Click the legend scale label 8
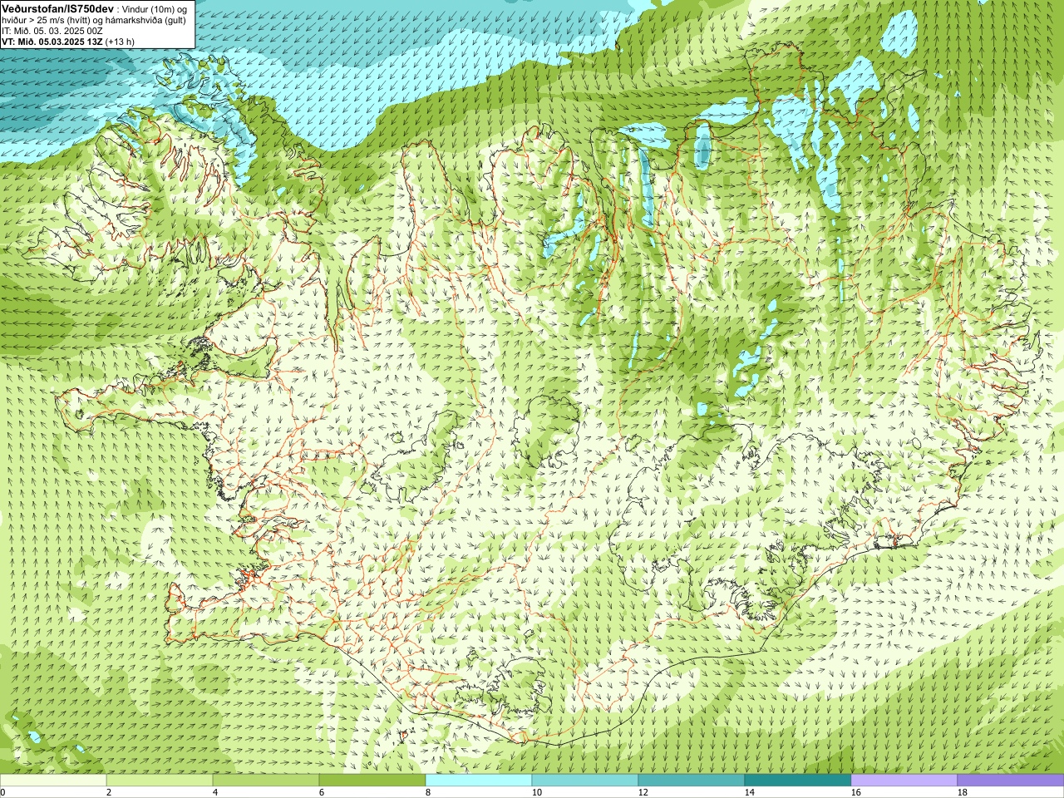This screenshot has height=798, width=1064. pos(428,792)
